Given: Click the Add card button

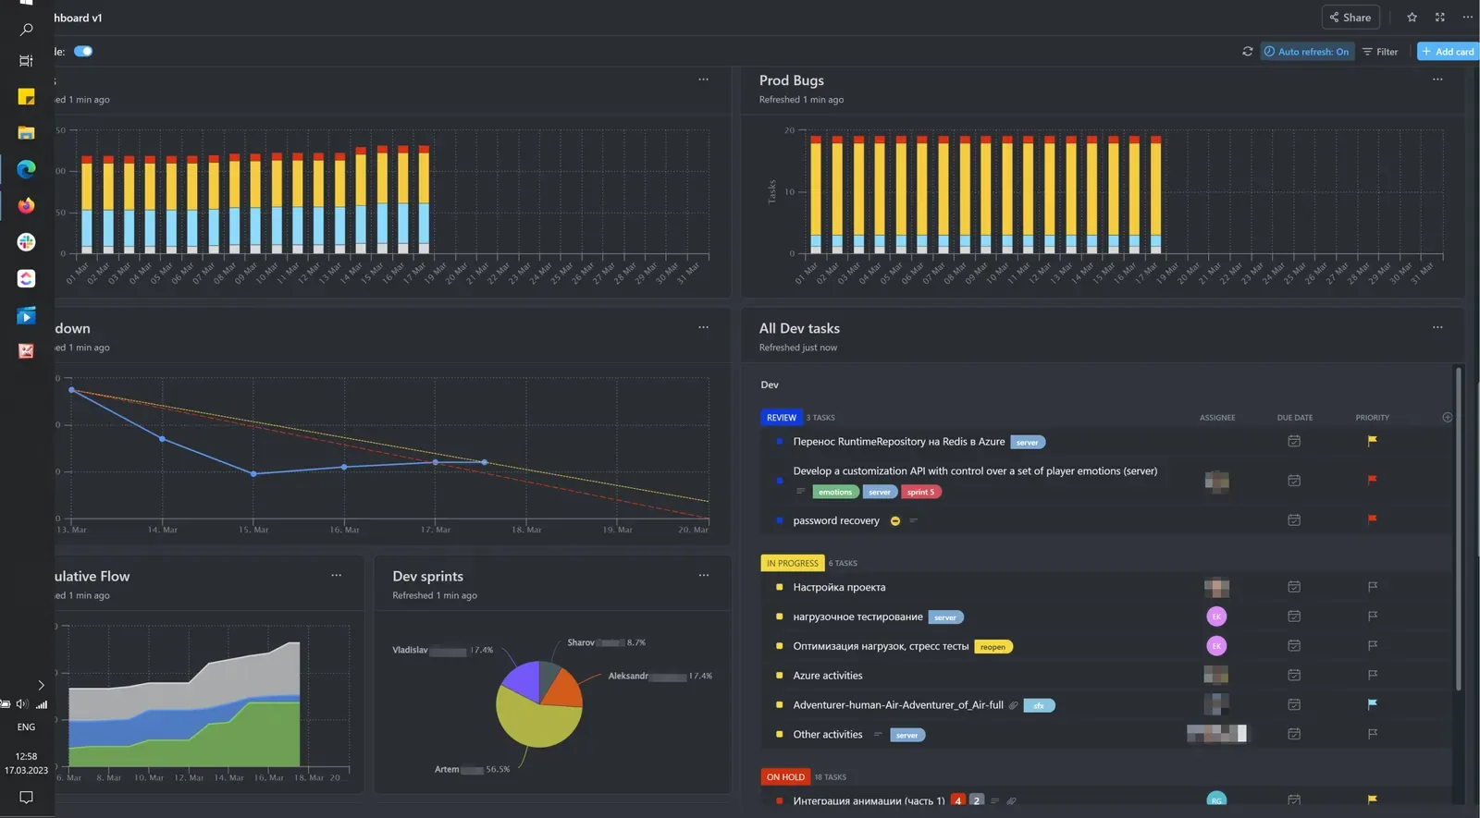Looking at the screenshot, I should click(x=1449, y=52).
